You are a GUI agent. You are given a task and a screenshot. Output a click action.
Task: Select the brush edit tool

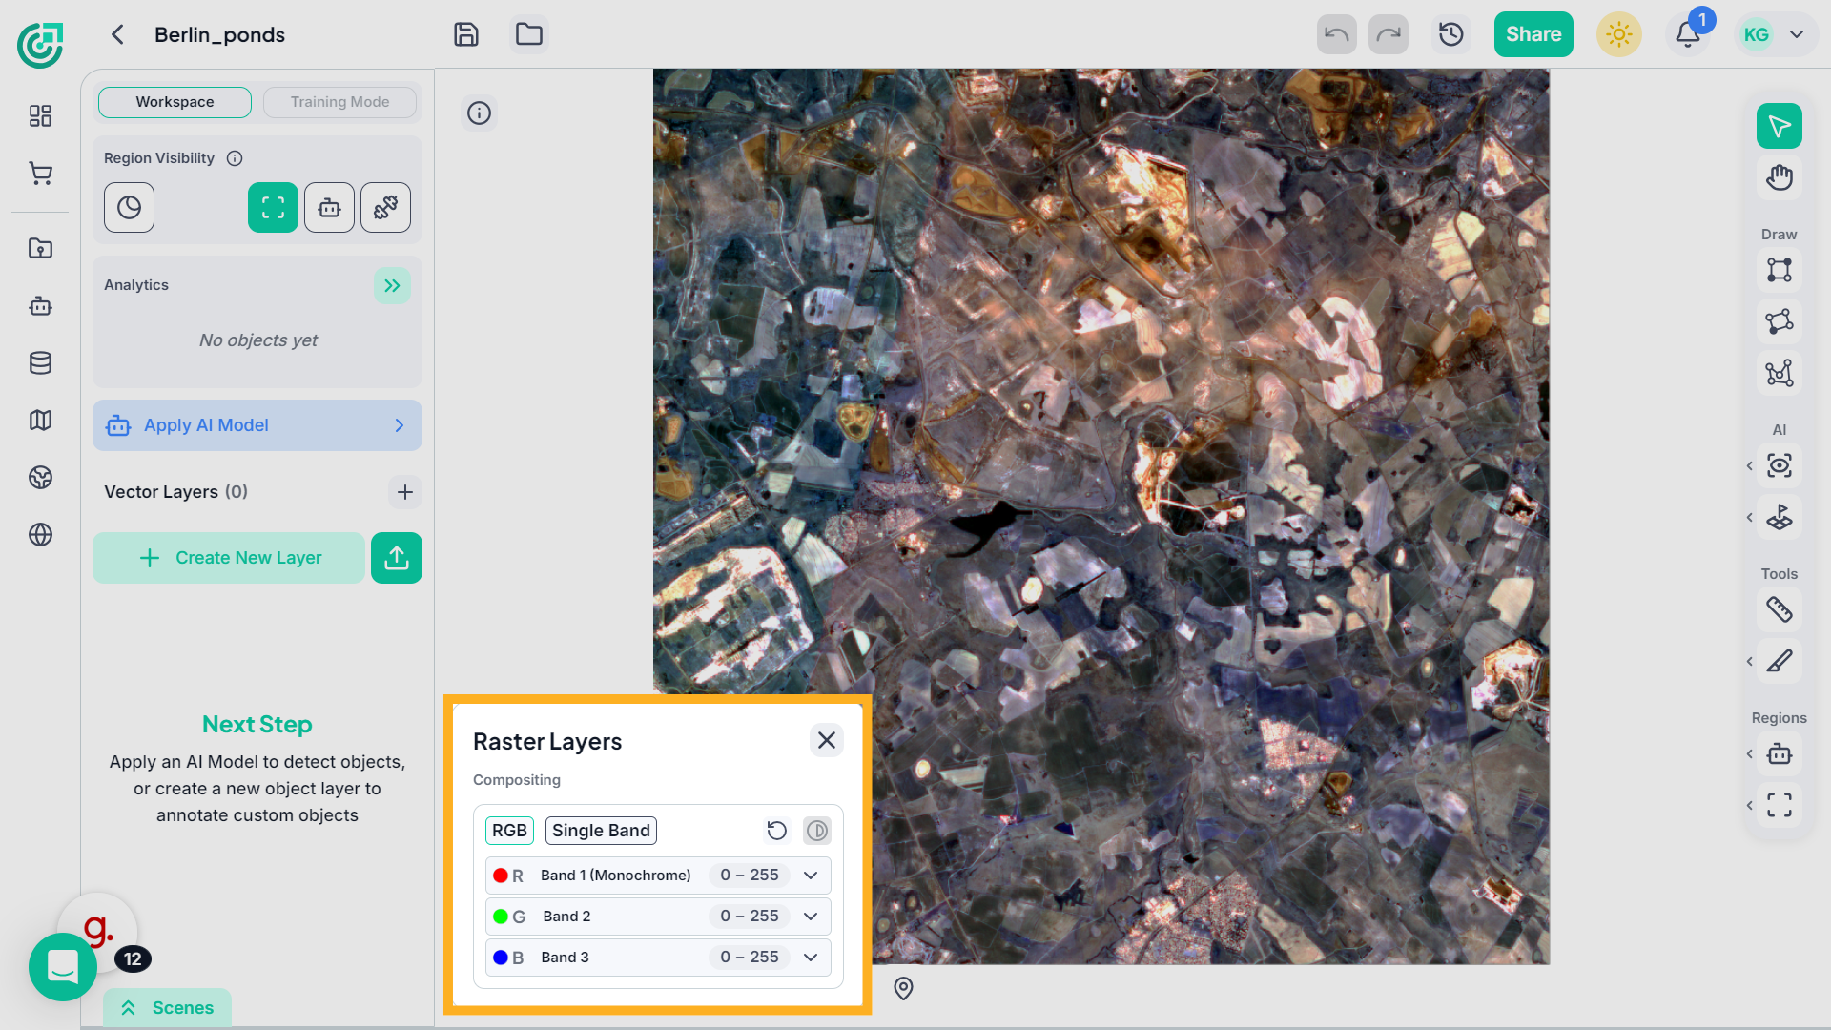point(1780,661)
